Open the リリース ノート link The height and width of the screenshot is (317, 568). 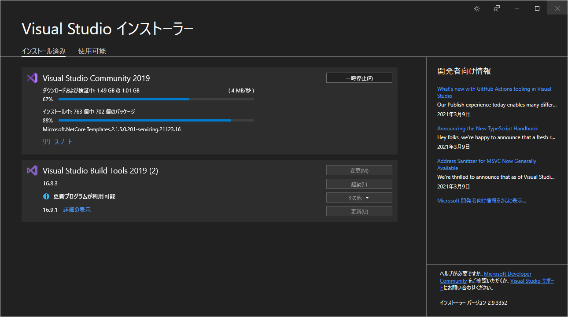click(x=57, y=142)
